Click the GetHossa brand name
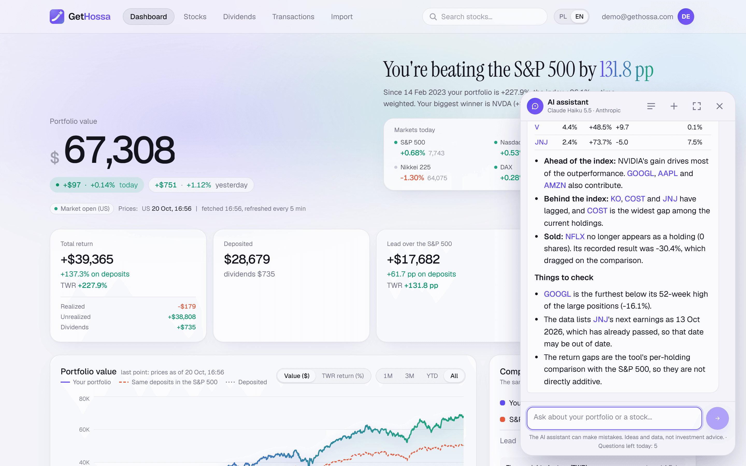This screenshot has height=466, width=746. coord(89,17)
